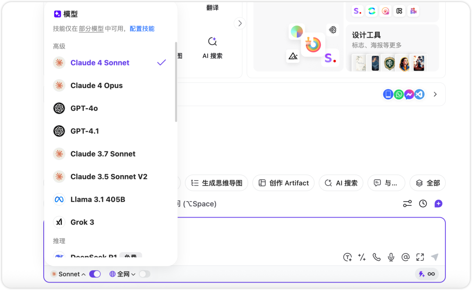Select Claude 4 Opus model
Image resolution: width=472 pixels, height=290 pixels.
coord(110,85)
